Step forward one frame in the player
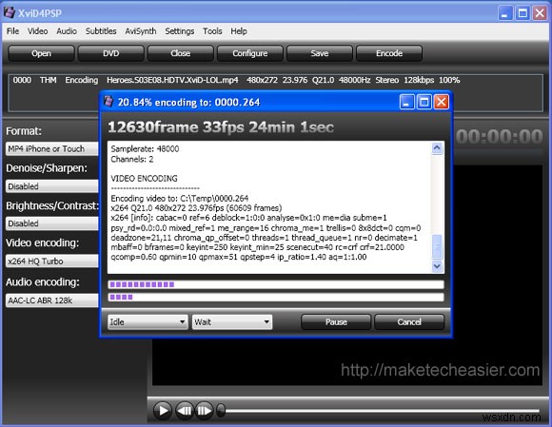This screenshot has width=552, height=427. point(205,411)
